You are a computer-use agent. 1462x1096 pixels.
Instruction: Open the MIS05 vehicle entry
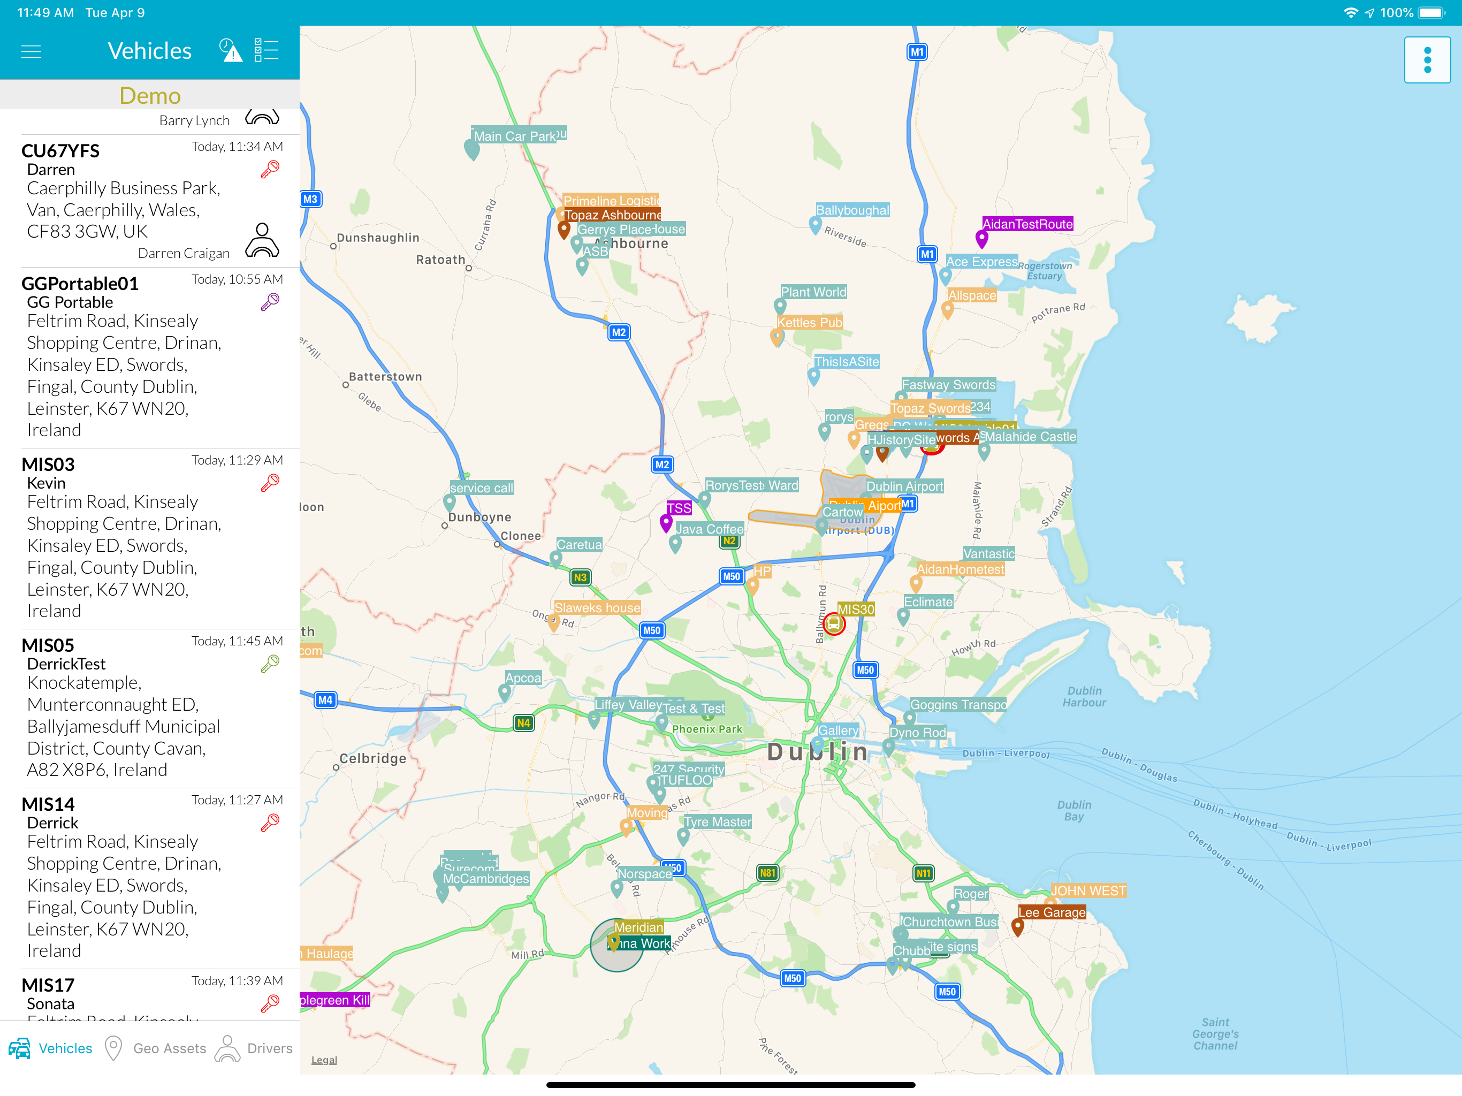click(x=150, y=708)
